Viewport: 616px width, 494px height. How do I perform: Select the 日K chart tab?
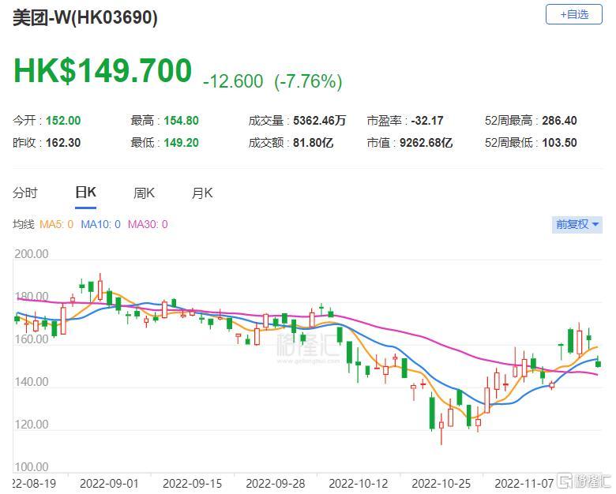pos(85,193)
